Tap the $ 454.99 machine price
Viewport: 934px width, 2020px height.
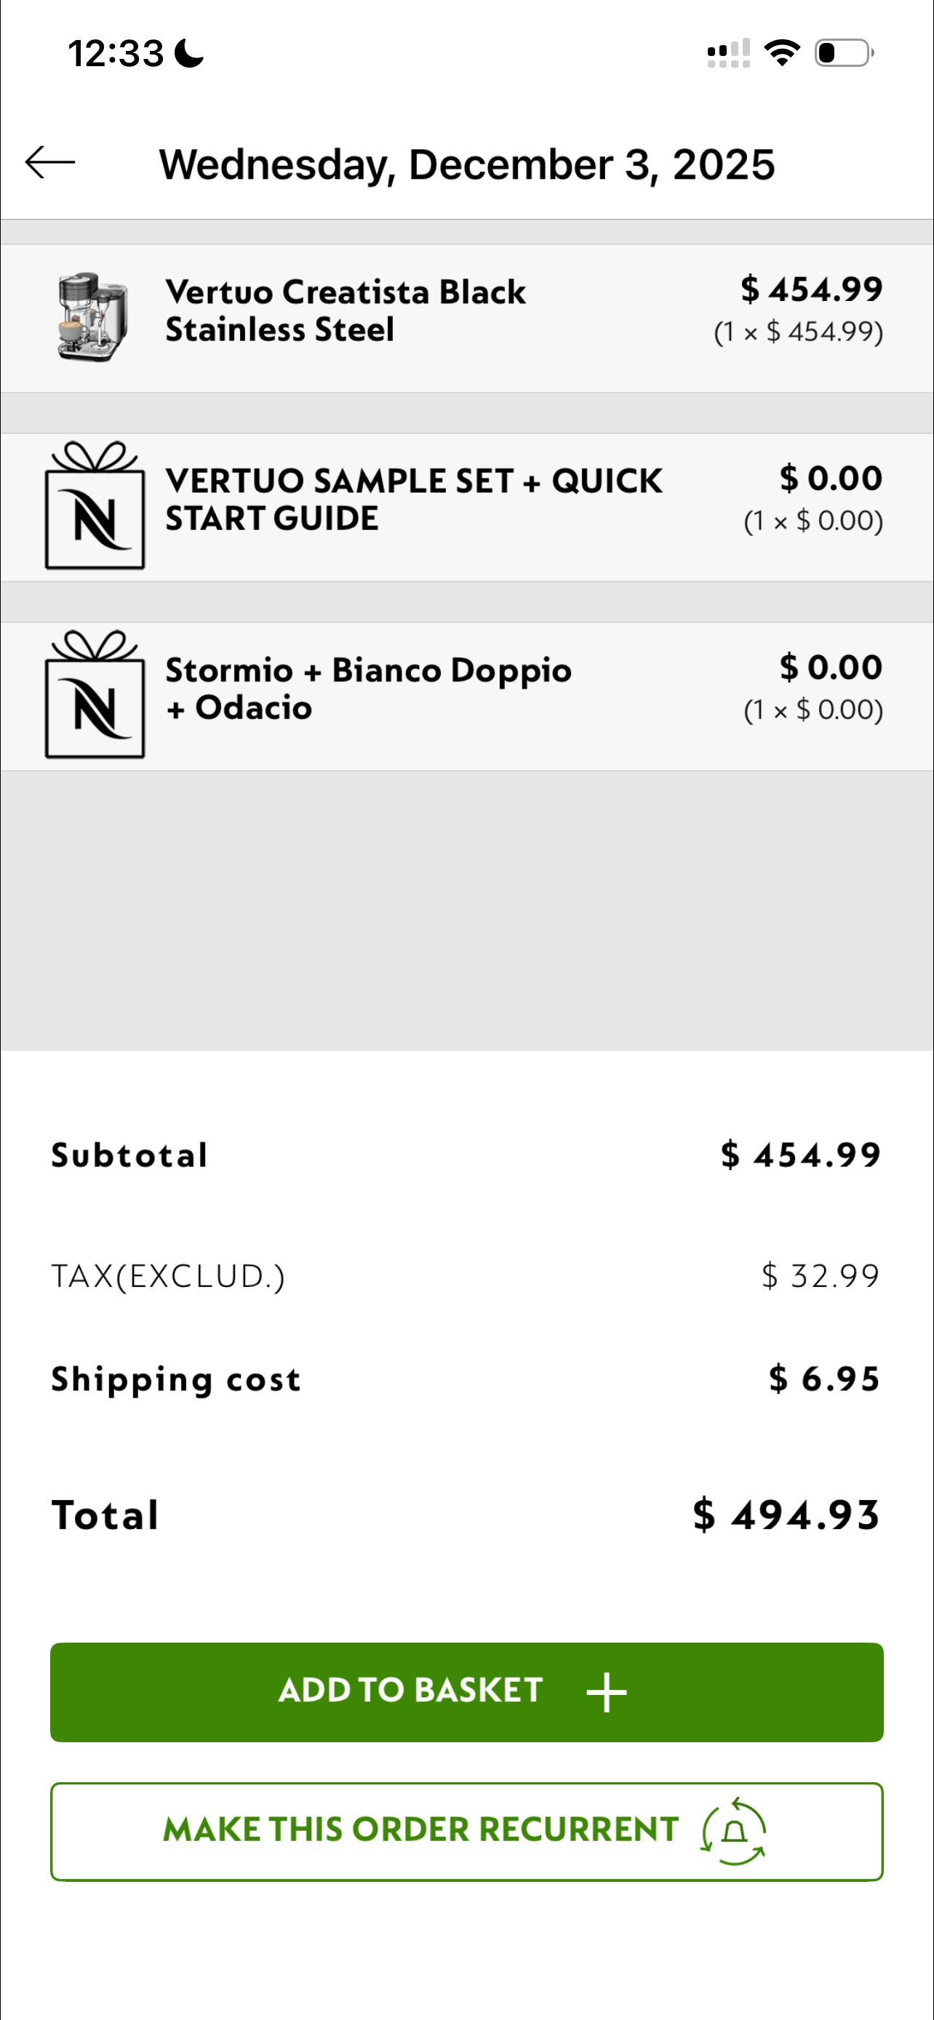click(811, 289)
